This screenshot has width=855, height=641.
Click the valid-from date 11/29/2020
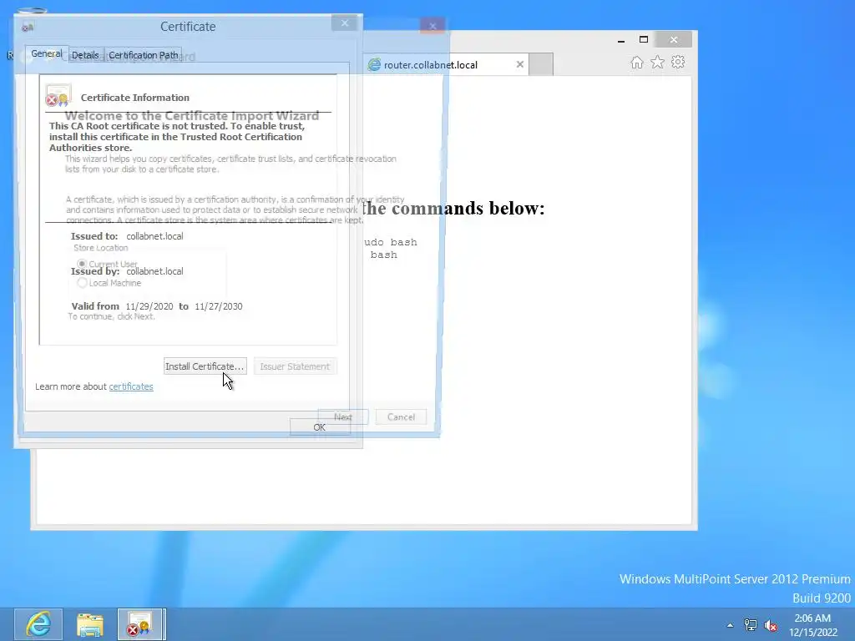pos(149,306)
